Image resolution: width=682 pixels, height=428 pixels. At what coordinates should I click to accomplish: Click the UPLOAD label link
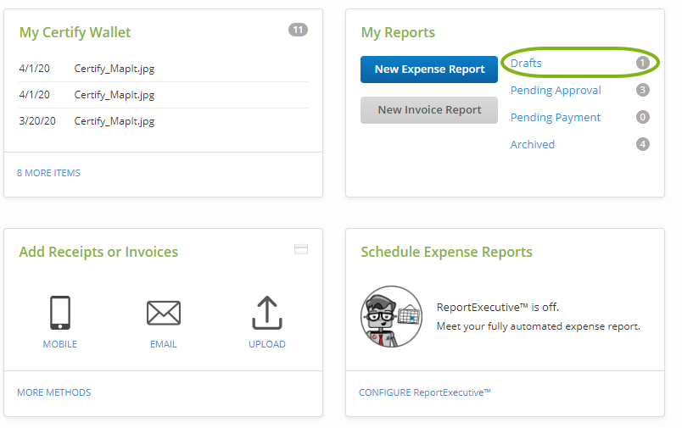(x=267, y=344)
